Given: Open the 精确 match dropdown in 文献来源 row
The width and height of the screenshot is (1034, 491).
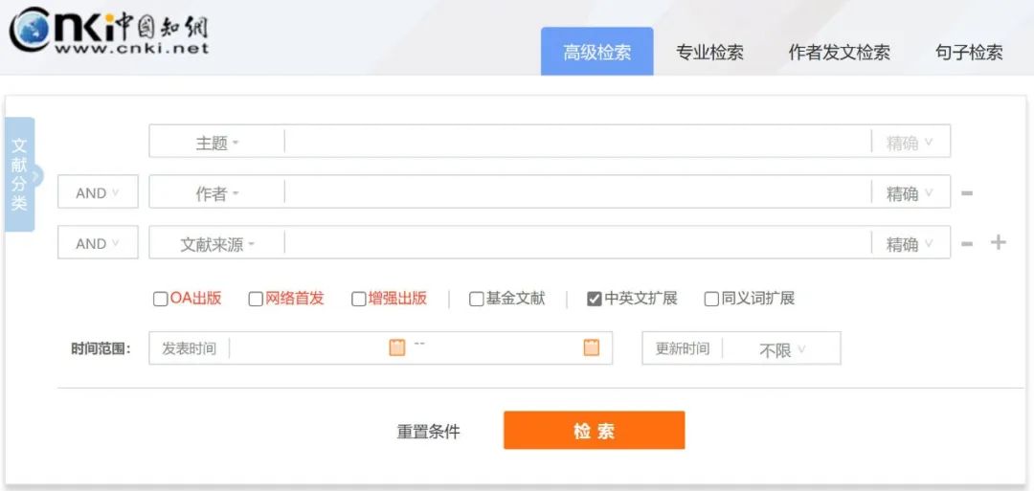Looking at the screenshot, I should click(x=910, y=244).
